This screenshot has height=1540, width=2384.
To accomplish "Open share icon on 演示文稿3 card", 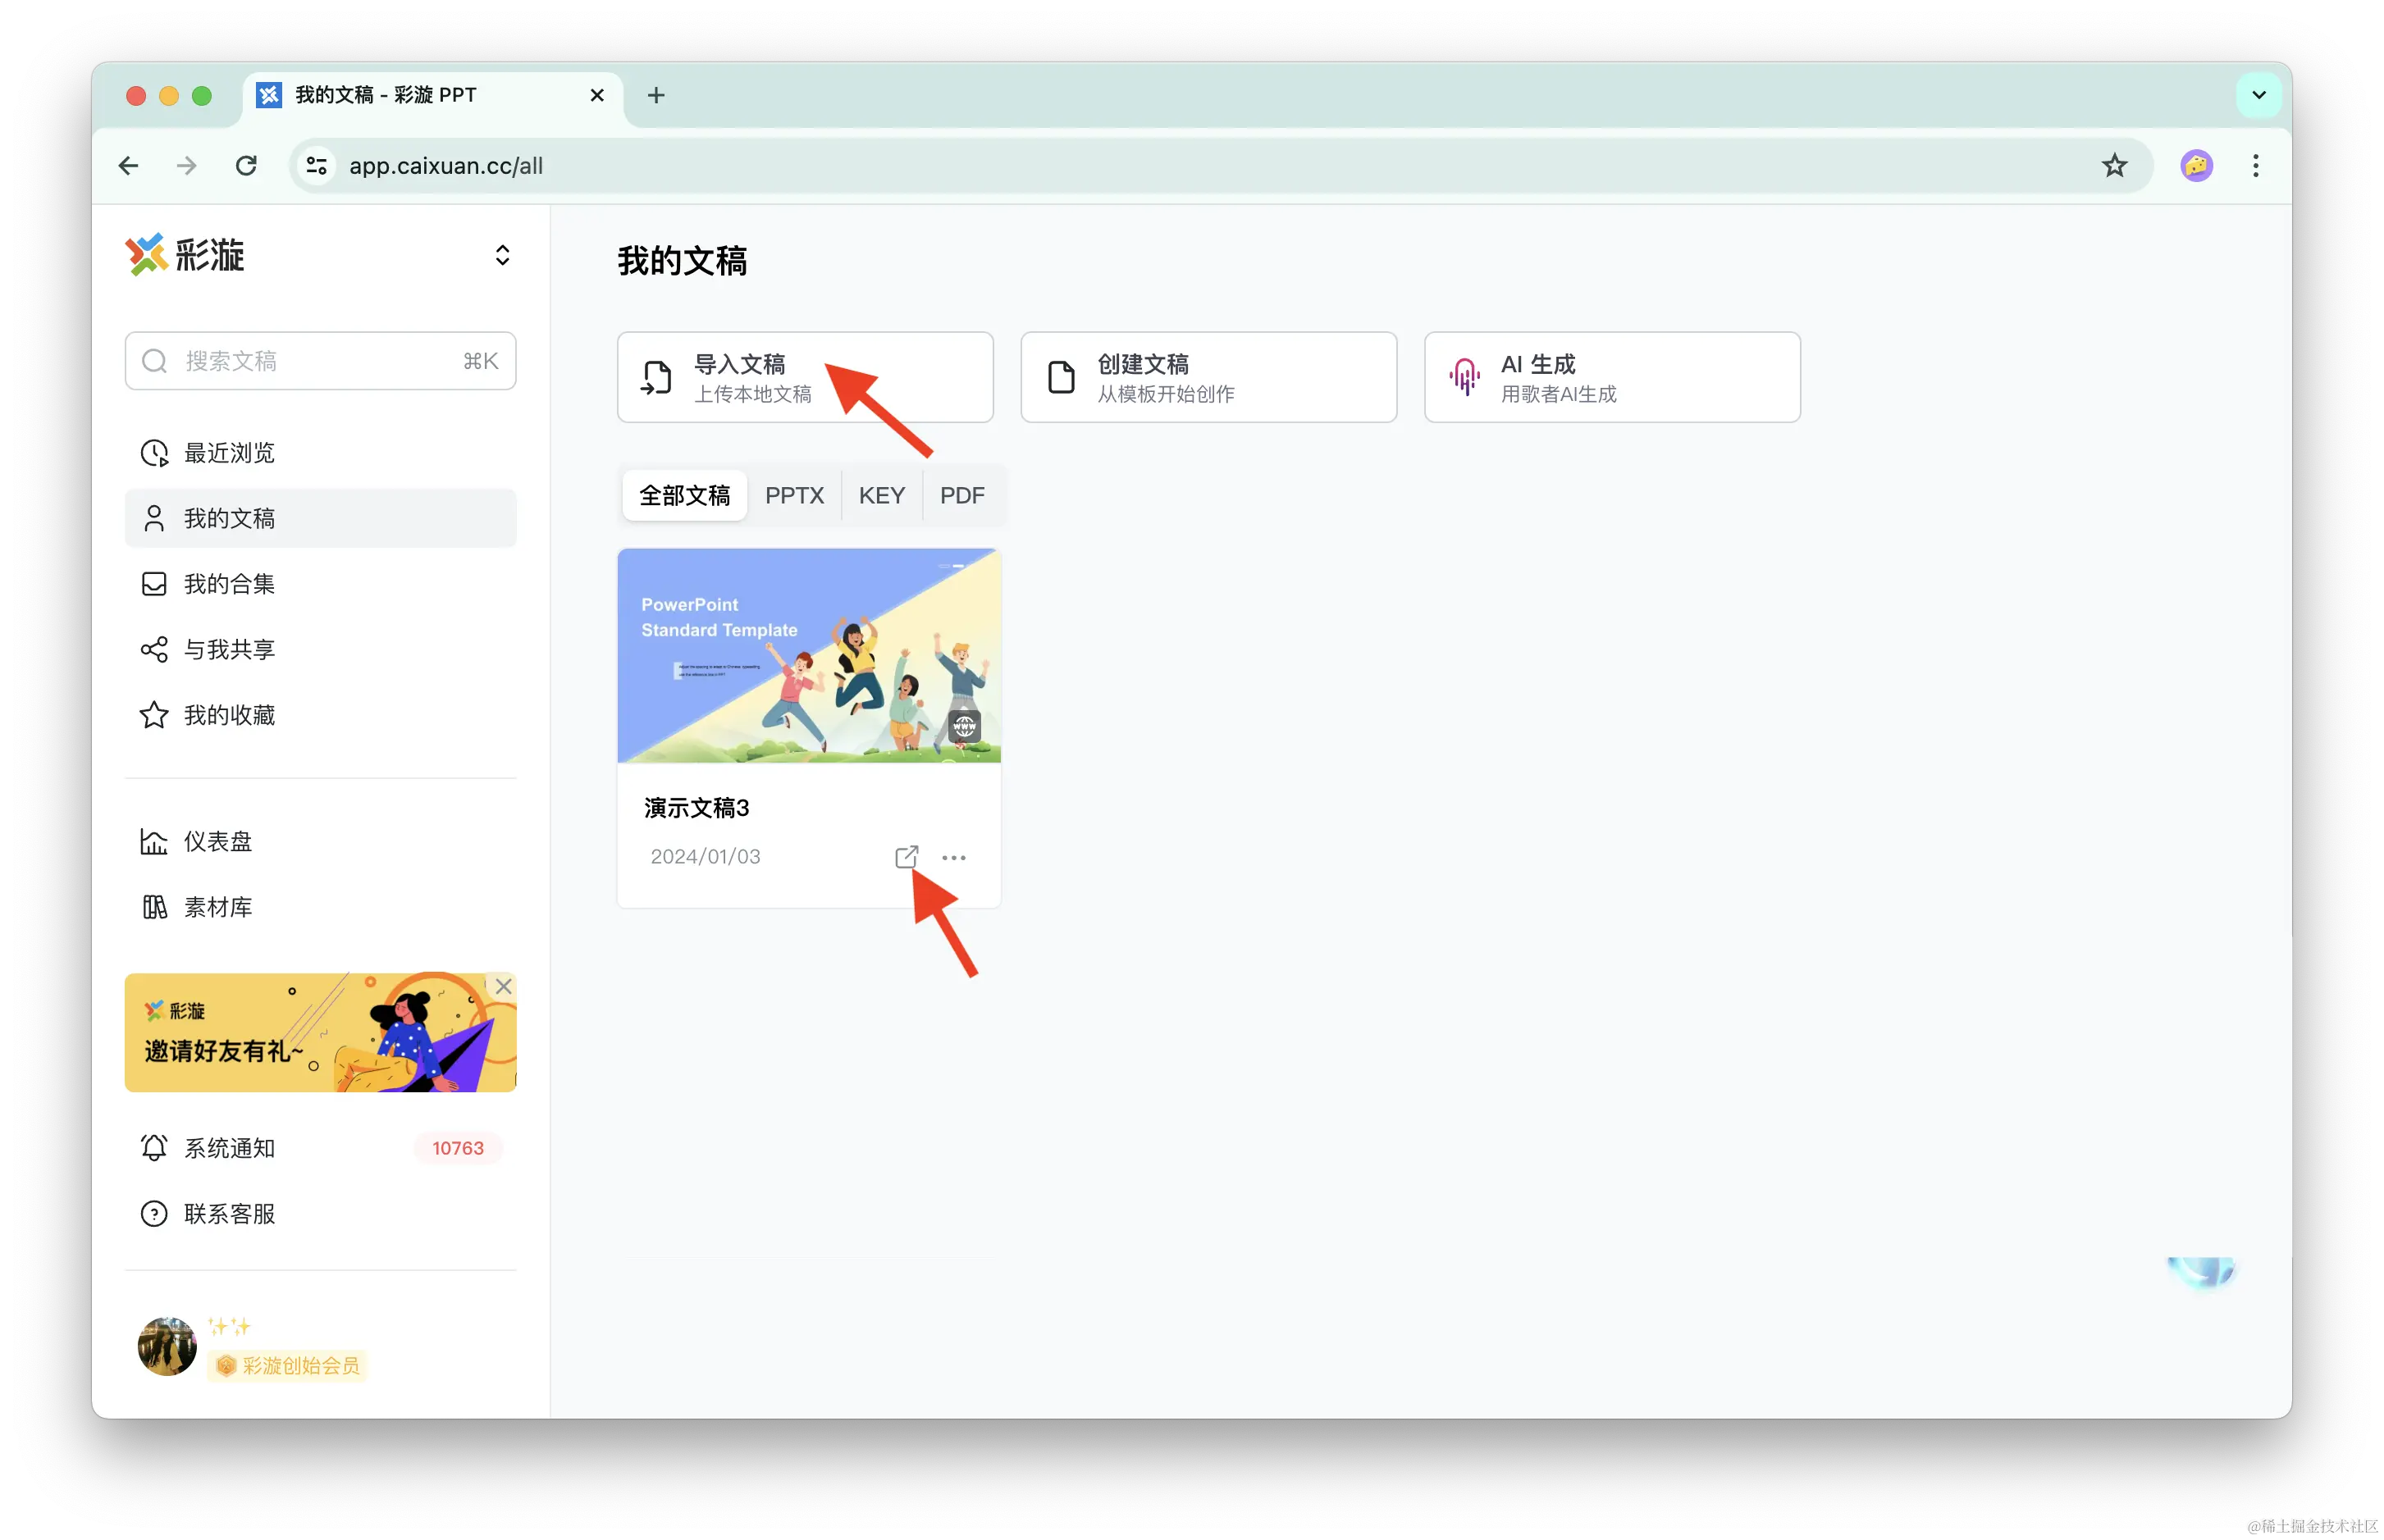I will 906,857.
